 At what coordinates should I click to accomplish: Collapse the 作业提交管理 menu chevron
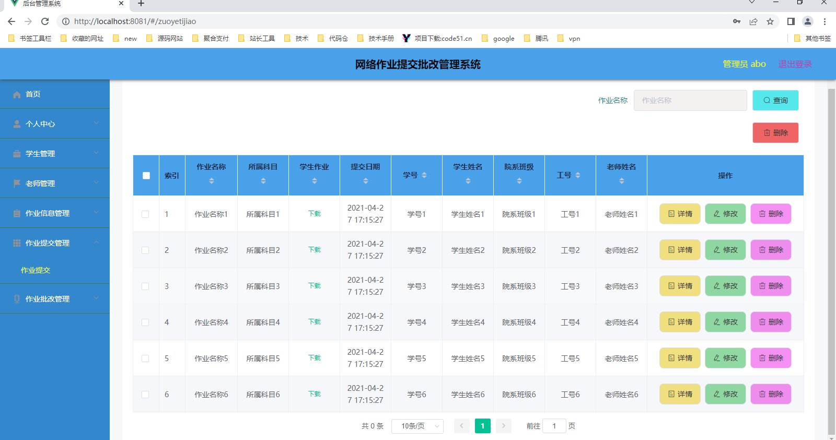(x=96, y=242)
